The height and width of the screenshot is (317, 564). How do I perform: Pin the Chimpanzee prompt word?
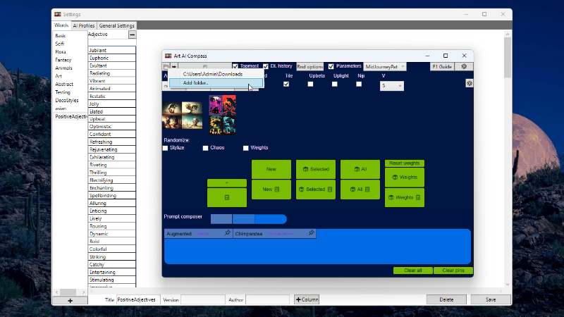pyautogui.click(x=311, y=233)
